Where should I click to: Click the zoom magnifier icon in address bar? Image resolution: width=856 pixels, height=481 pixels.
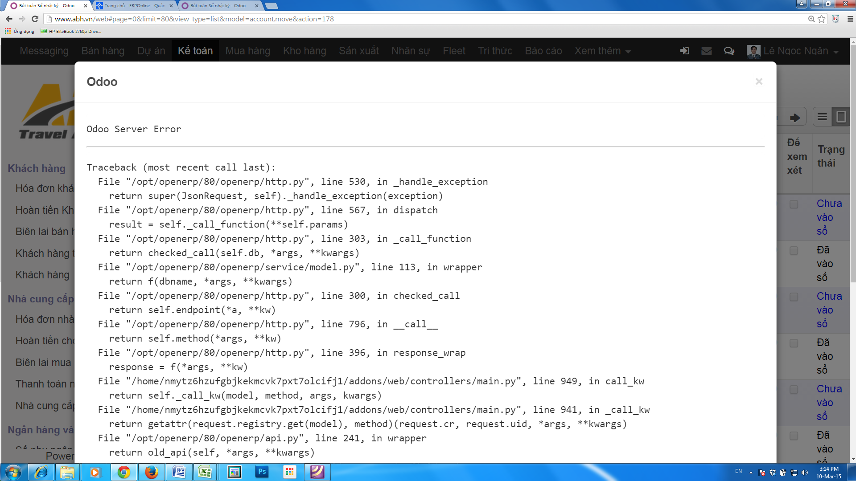pyautogui.click(x=811, y=19)
